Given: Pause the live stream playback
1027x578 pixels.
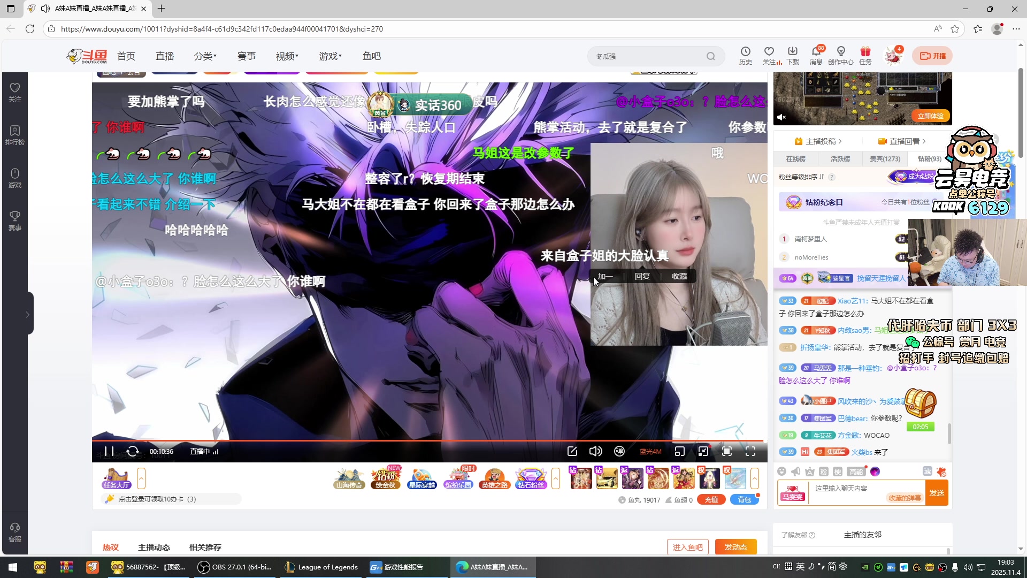Looking at the screenshot, I should pos(109,451).
